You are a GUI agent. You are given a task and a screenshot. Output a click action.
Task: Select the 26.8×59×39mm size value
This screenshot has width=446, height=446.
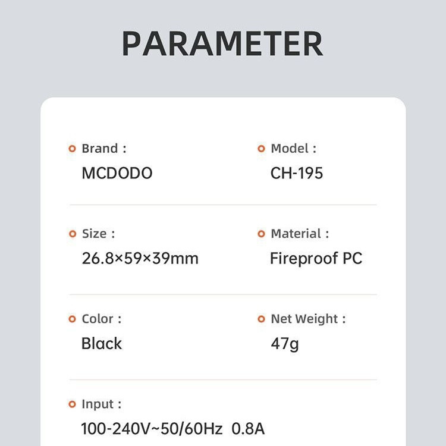coord(140,258)
